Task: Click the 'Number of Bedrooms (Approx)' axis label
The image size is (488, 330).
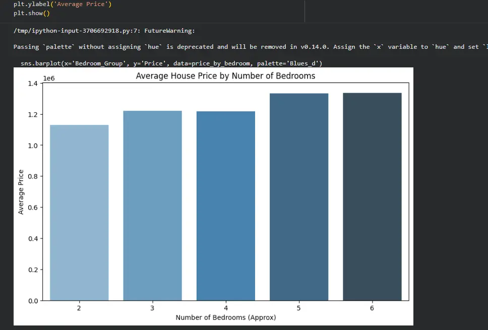Action: [x=226, y=317]
